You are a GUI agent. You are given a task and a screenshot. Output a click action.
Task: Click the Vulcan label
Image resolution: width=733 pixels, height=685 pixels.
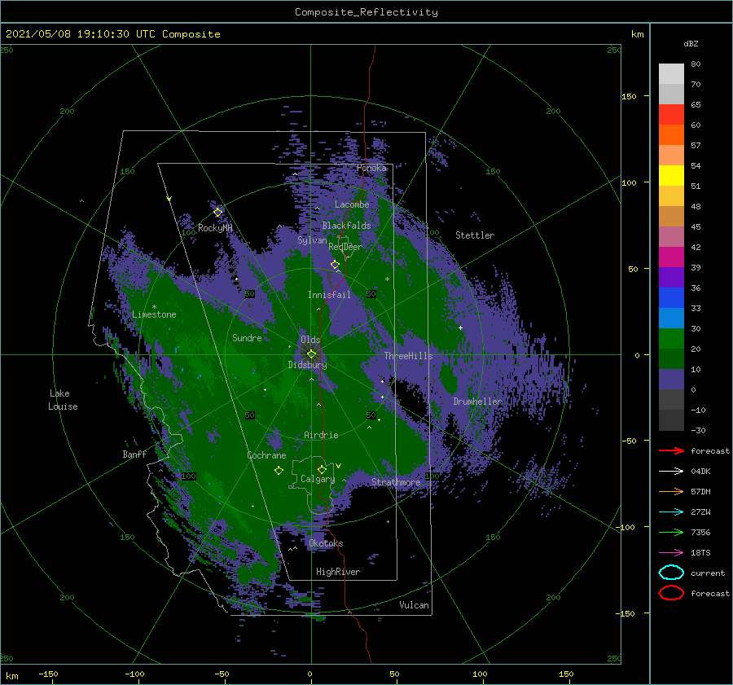click(415, 605)
